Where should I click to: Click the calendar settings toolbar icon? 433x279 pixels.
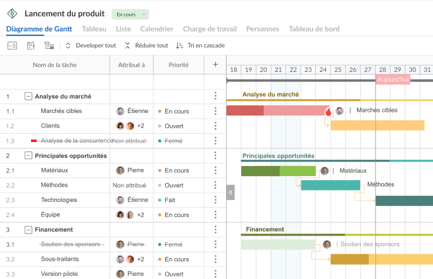pyautogui.click(x=31, y=45)
